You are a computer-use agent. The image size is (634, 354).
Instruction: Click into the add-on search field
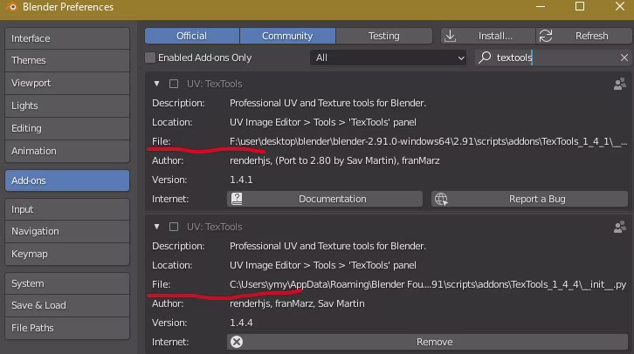553,58
